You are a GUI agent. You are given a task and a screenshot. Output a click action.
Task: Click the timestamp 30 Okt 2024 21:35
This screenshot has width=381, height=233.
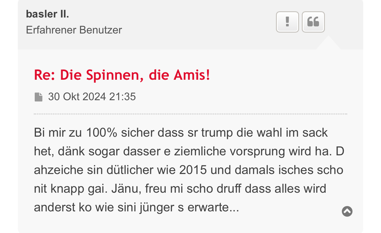tap(92, 97)
